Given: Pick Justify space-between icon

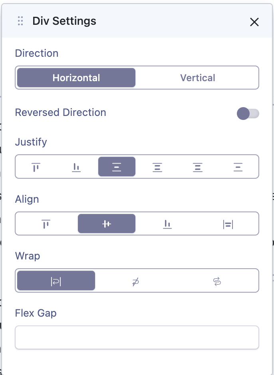Looking at the screenshot, I should tap(157, 167).
